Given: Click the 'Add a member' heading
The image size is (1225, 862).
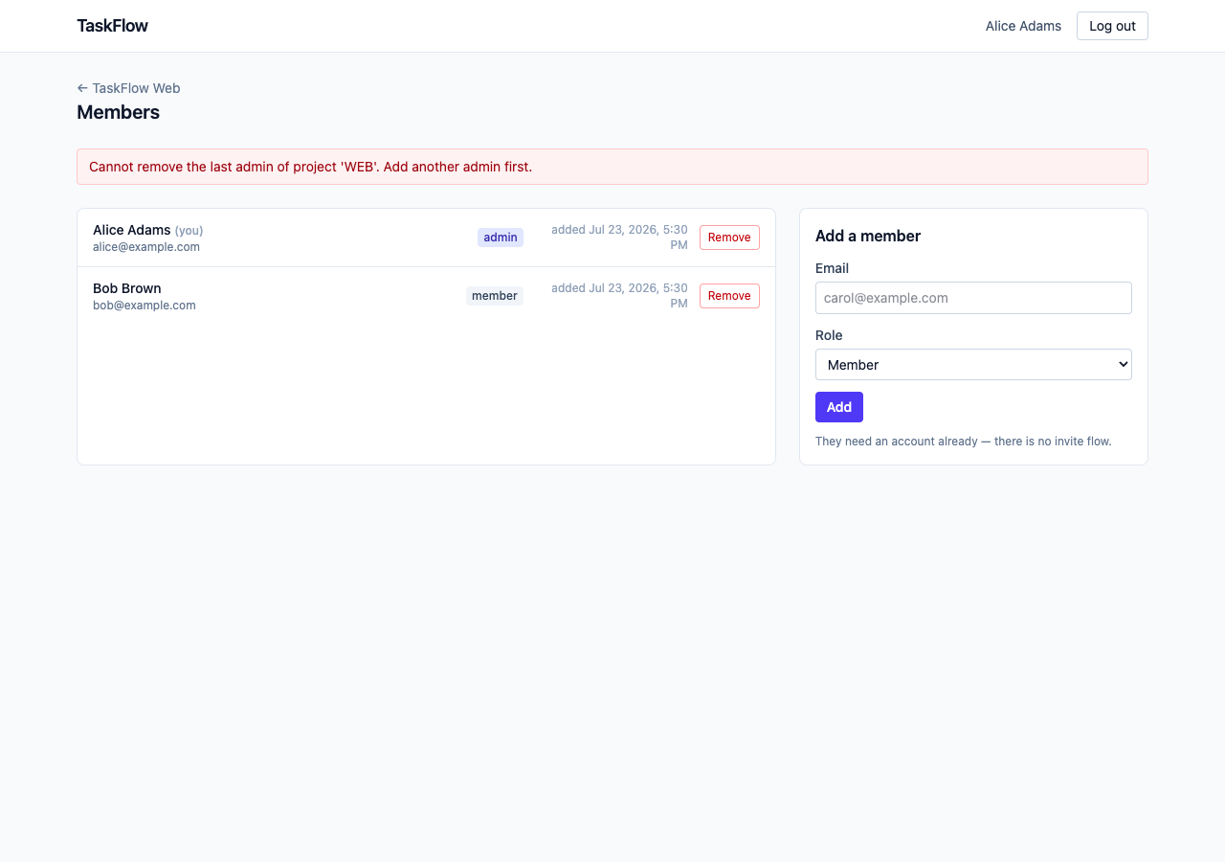Looking at the screenshot, I should tap(868, 236).
